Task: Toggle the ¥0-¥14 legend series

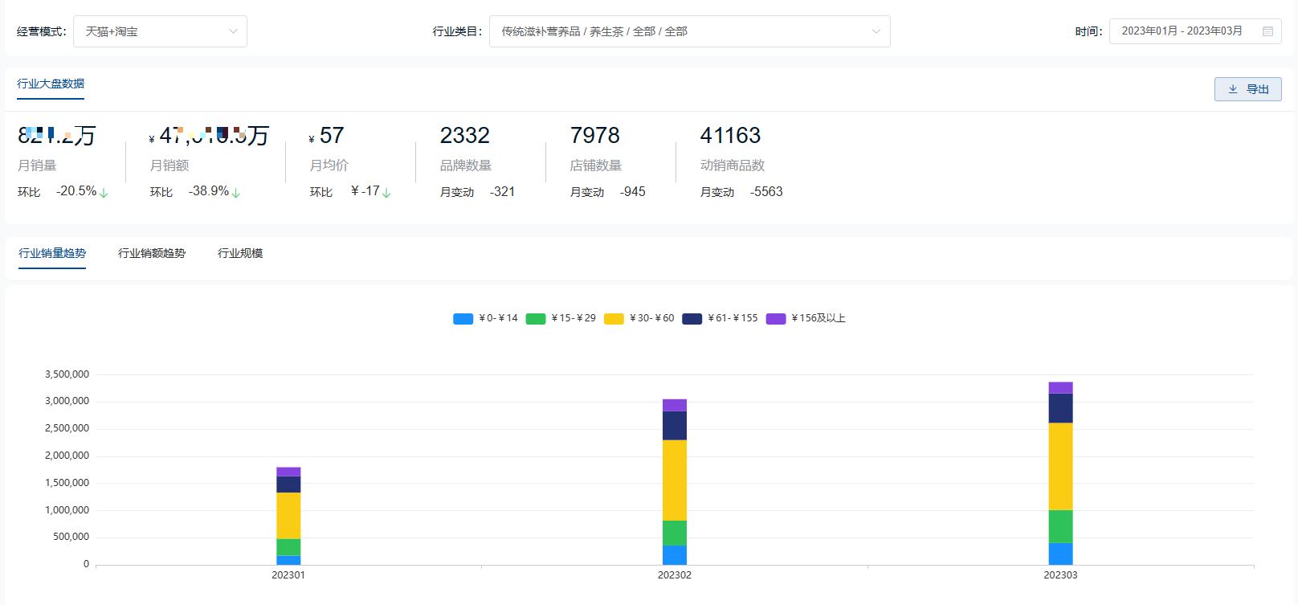Action: coord(485,318)
